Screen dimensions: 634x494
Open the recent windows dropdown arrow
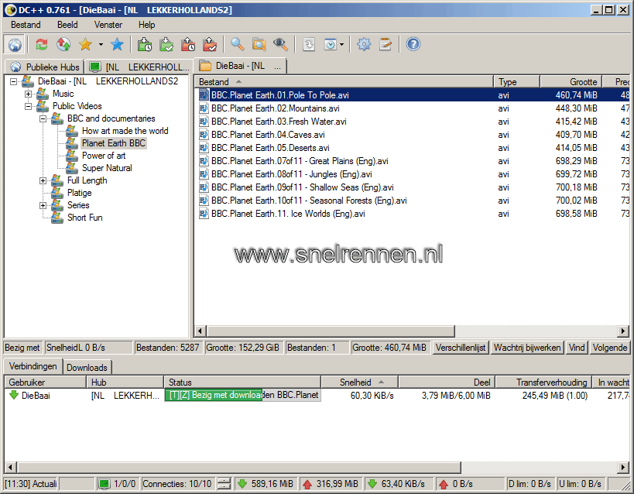341,44
